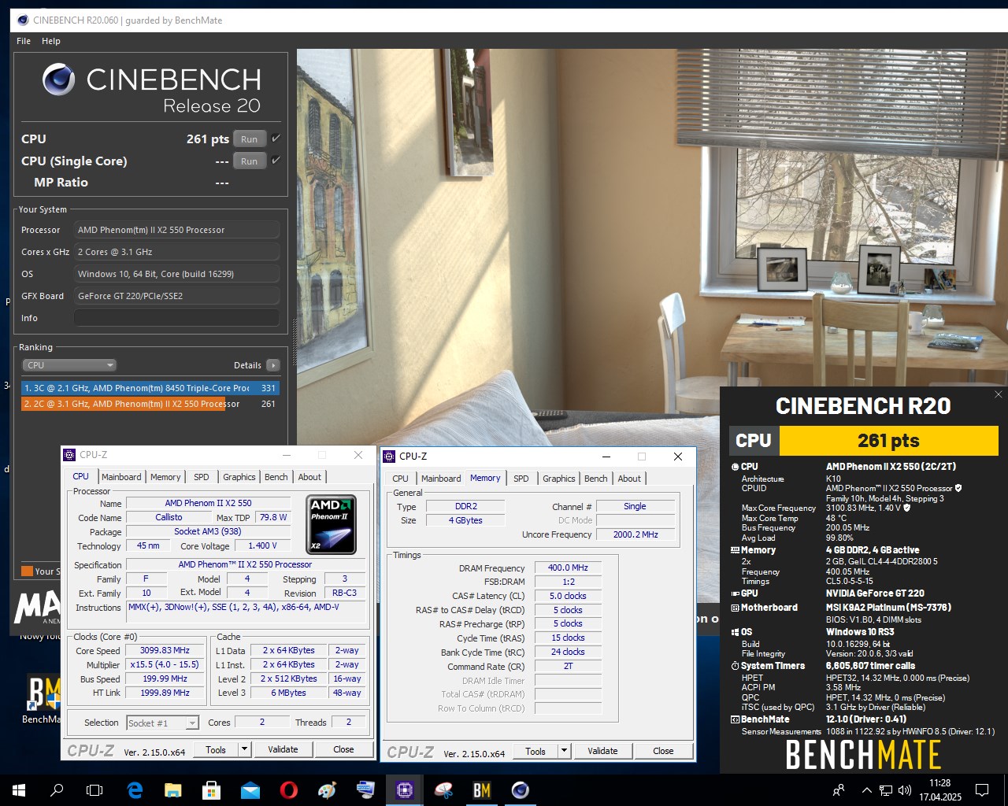Open Cinebench File menu
This screenshot has width=1008, height=806.
pos(24,41)
